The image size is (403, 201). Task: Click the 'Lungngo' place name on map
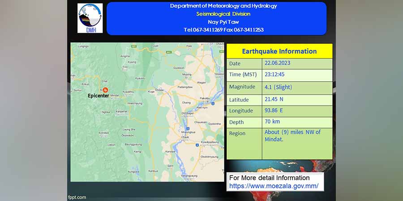coord(83,46)
